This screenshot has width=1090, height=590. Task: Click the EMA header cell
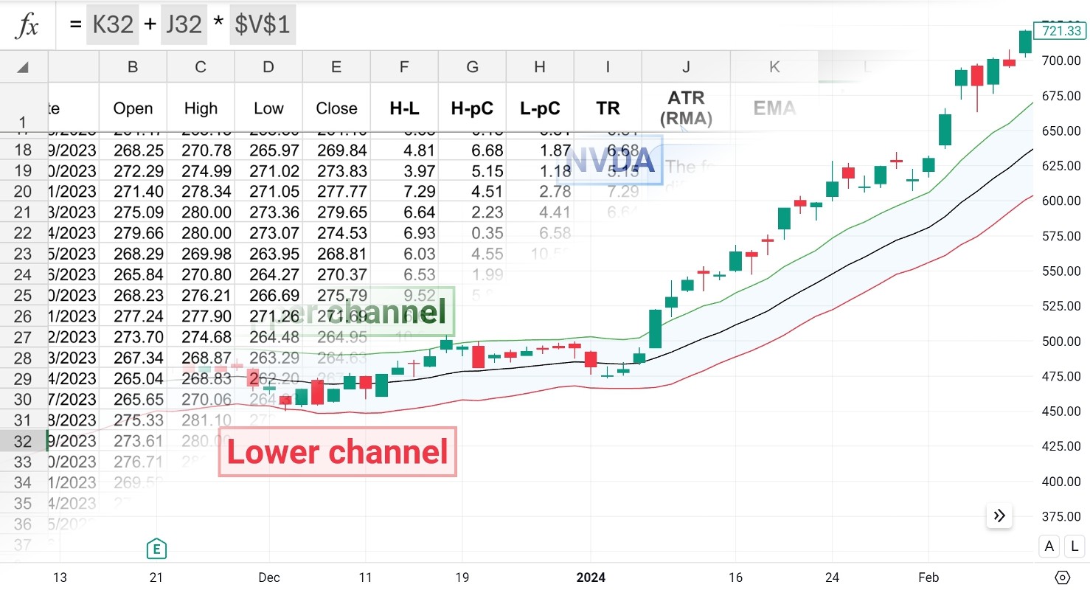[x=774, y=108]
